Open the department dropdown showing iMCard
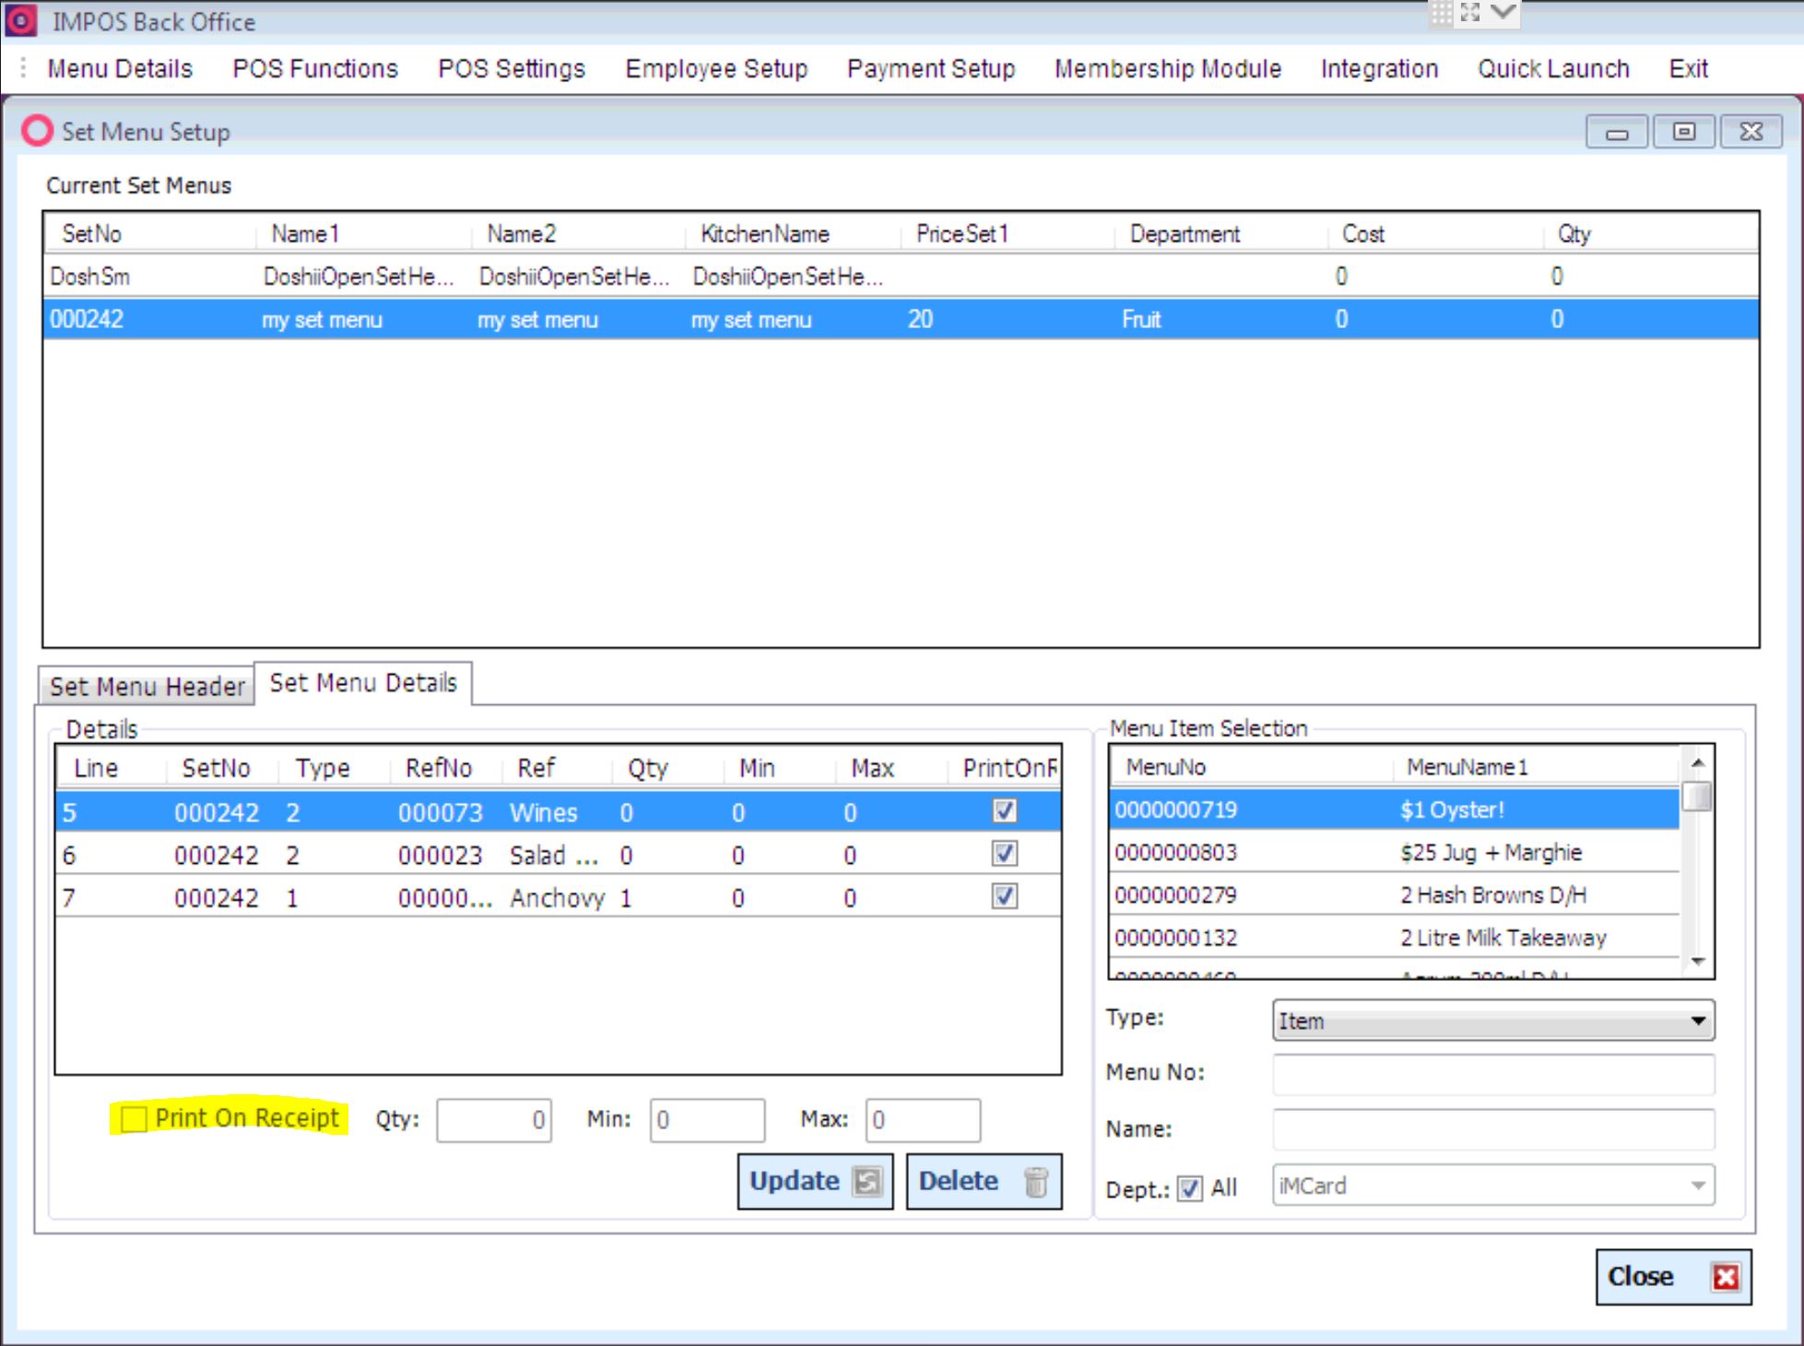1804x1346 pixels. (1493, 1186)
